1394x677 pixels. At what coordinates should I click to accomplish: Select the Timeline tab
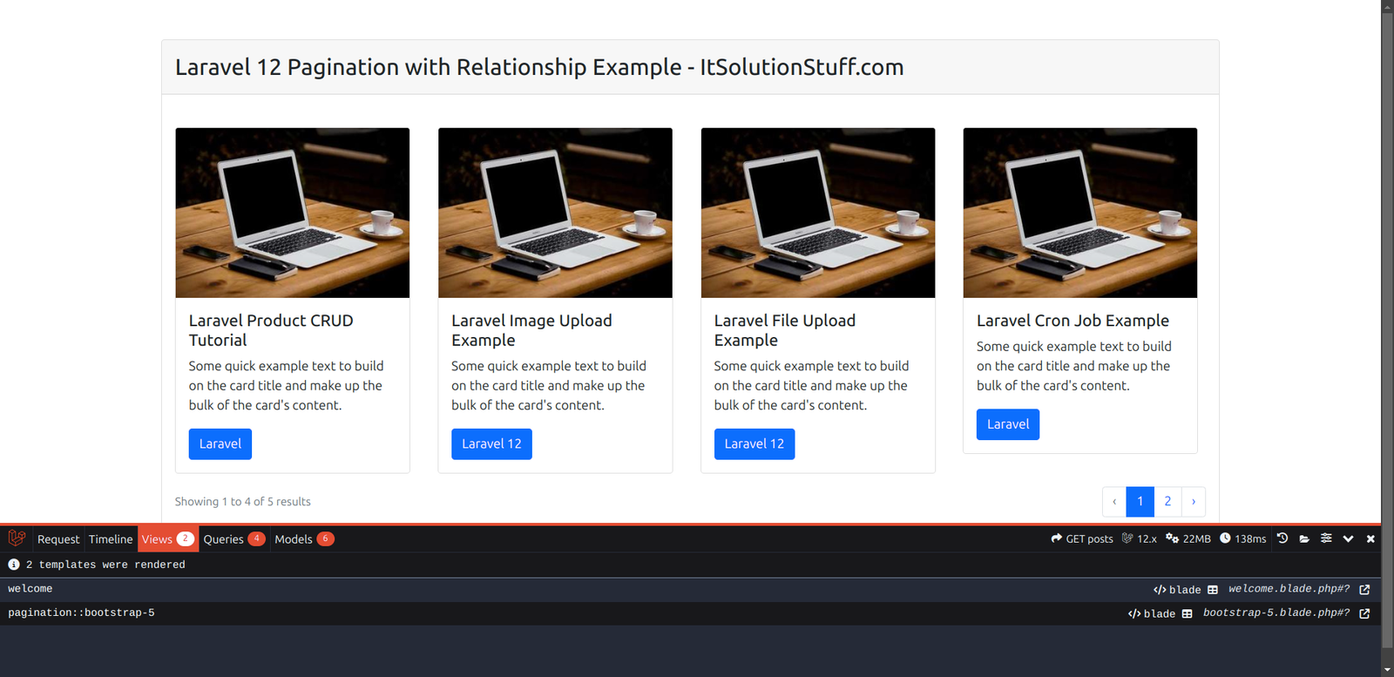(111, 538)
